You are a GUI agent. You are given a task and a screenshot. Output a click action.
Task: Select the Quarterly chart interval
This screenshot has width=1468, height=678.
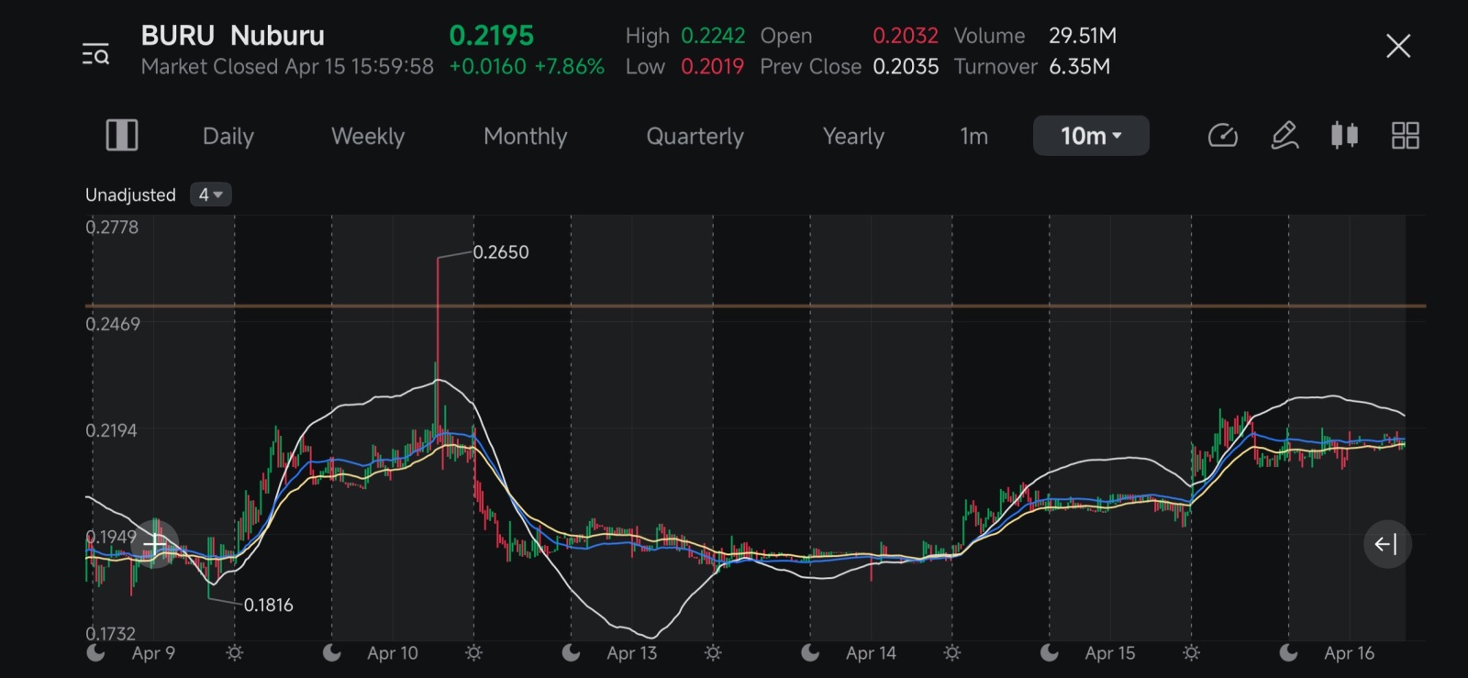(695, 136)
